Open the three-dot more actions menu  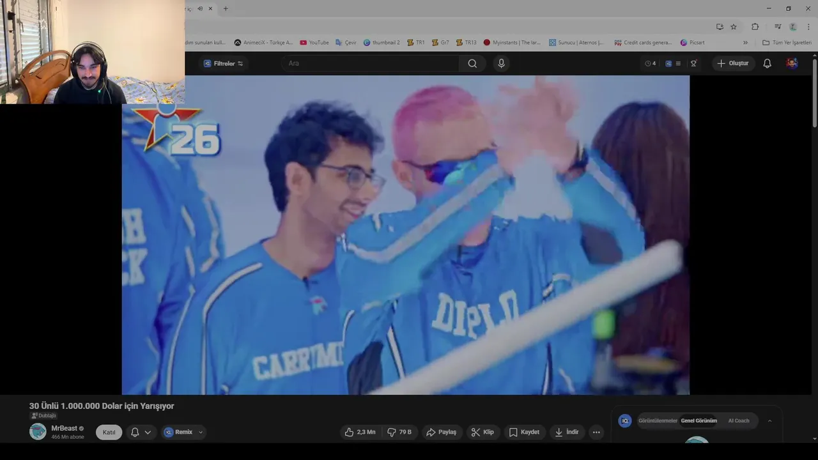click(596, 432)
